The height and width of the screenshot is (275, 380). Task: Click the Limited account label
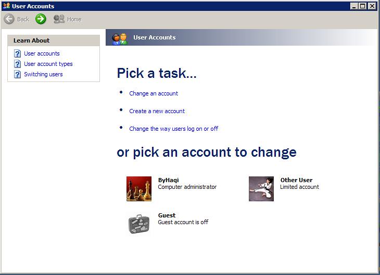coord(299,187)
